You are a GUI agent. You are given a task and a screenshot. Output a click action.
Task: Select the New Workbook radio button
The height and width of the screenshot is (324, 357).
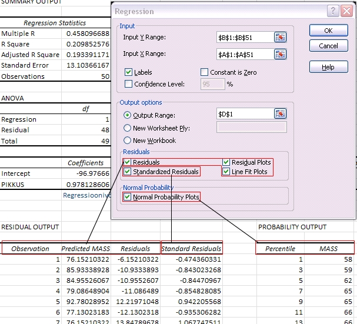point(127,141)
